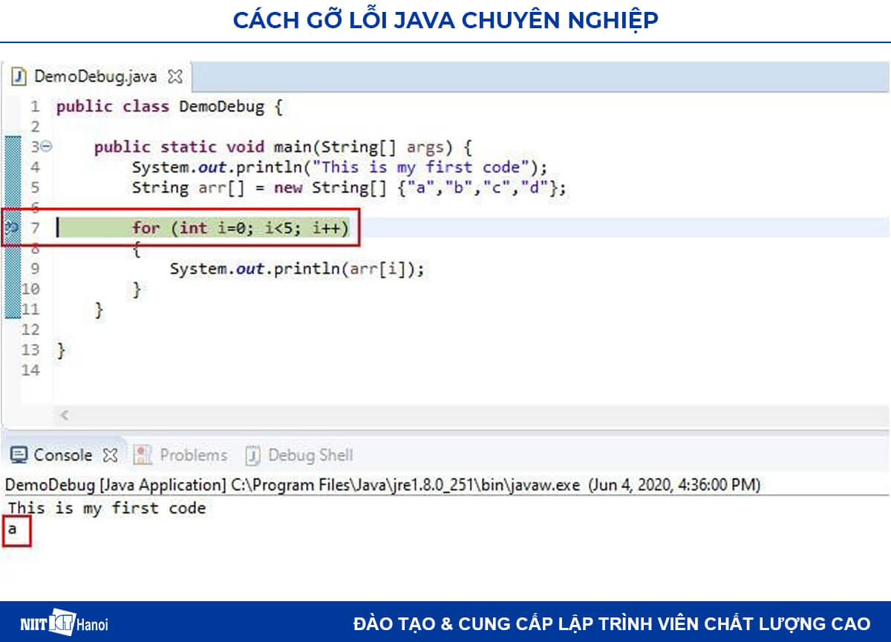
Task: Open the Debug Shell tab
Action: coord(310,455)
